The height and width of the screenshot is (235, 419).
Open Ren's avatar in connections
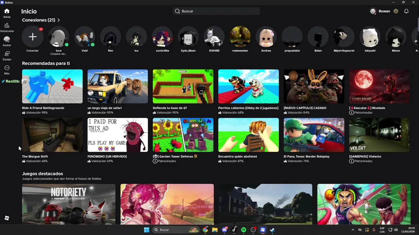tap(111, 37)
